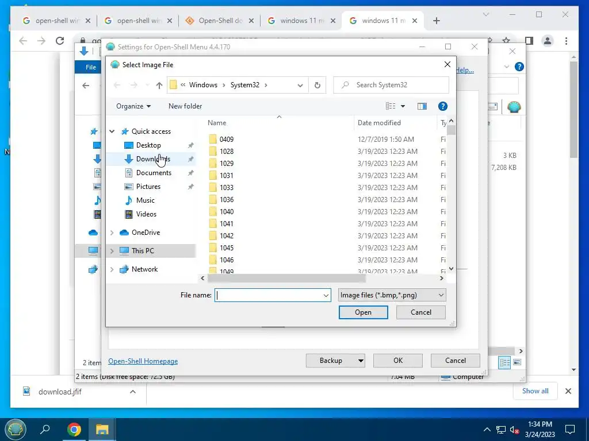Viewport: 589px width, 441px height.
Task: Select Downloads in navigation pane
Action: pos(153,159)
